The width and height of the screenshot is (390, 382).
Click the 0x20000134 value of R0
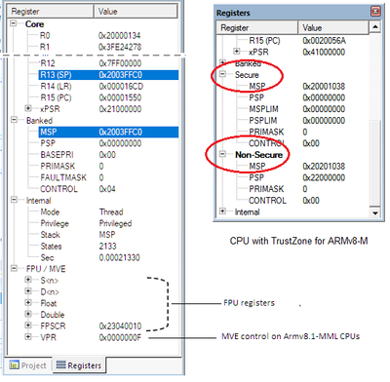coord(120,36)
